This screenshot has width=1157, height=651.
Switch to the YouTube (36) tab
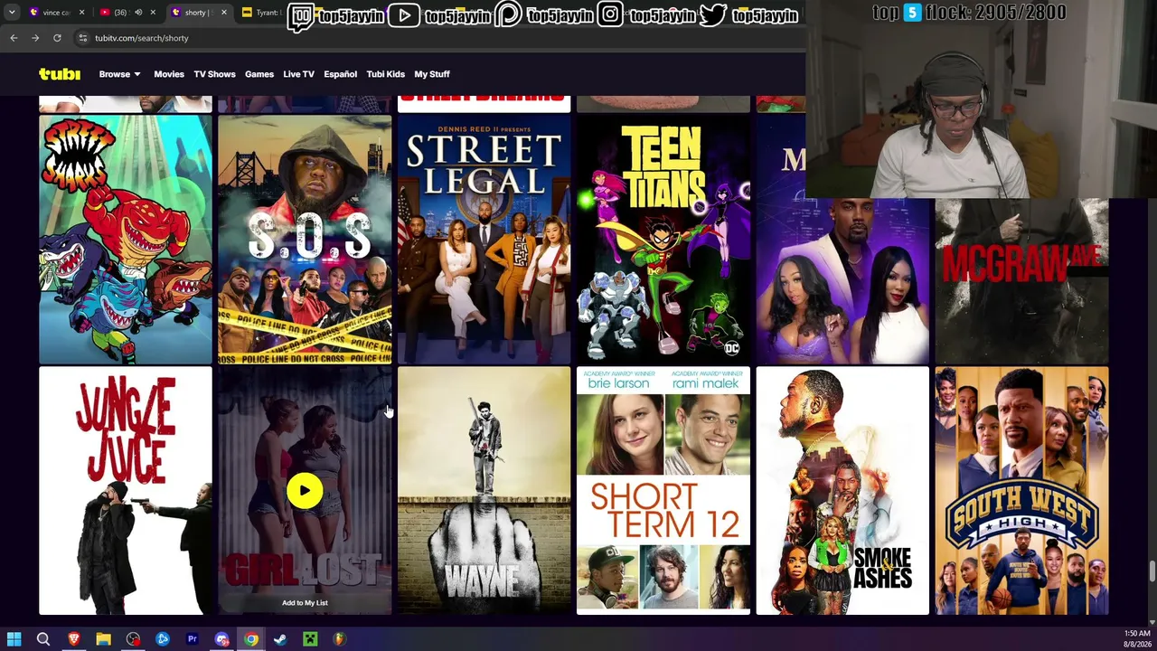tap(127, 13)
